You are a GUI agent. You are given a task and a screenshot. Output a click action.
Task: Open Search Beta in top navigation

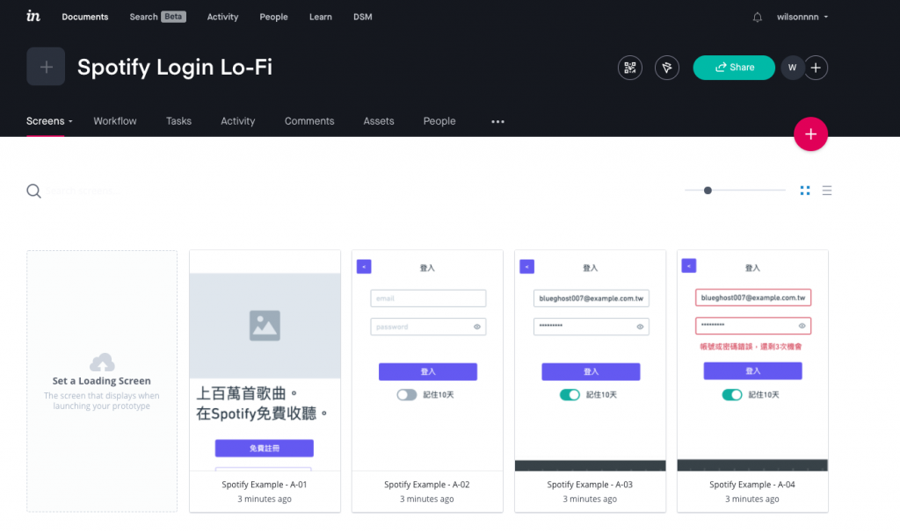pyautogui.click(x=157, y=18)
